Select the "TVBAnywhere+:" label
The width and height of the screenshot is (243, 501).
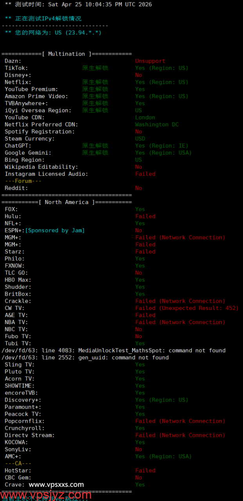(x=26, y=103)
